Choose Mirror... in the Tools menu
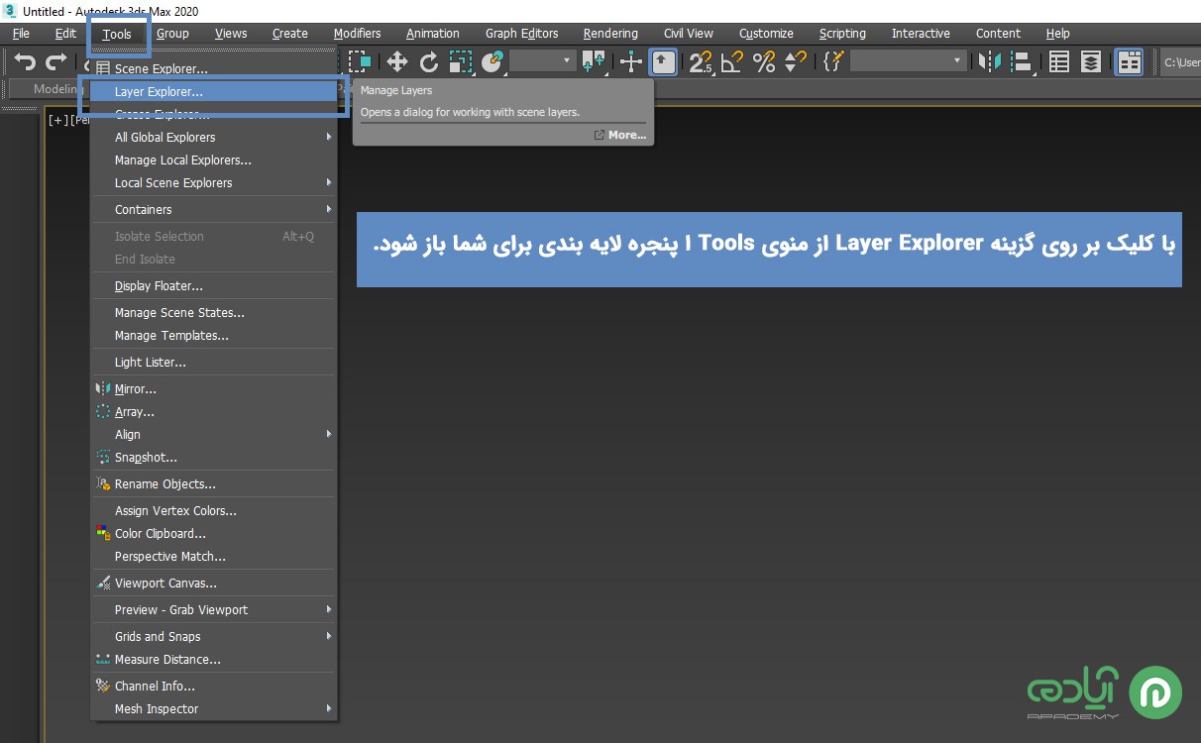This screenshot has height=743, width=1201. [214, 389]
